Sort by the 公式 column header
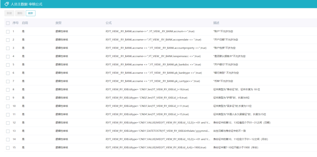The height and width of the screenshot is (157, 317). (x=108, y=23)
